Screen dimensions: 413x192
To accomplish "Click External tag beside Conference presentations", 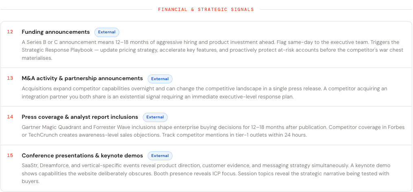I will point(160,156).
